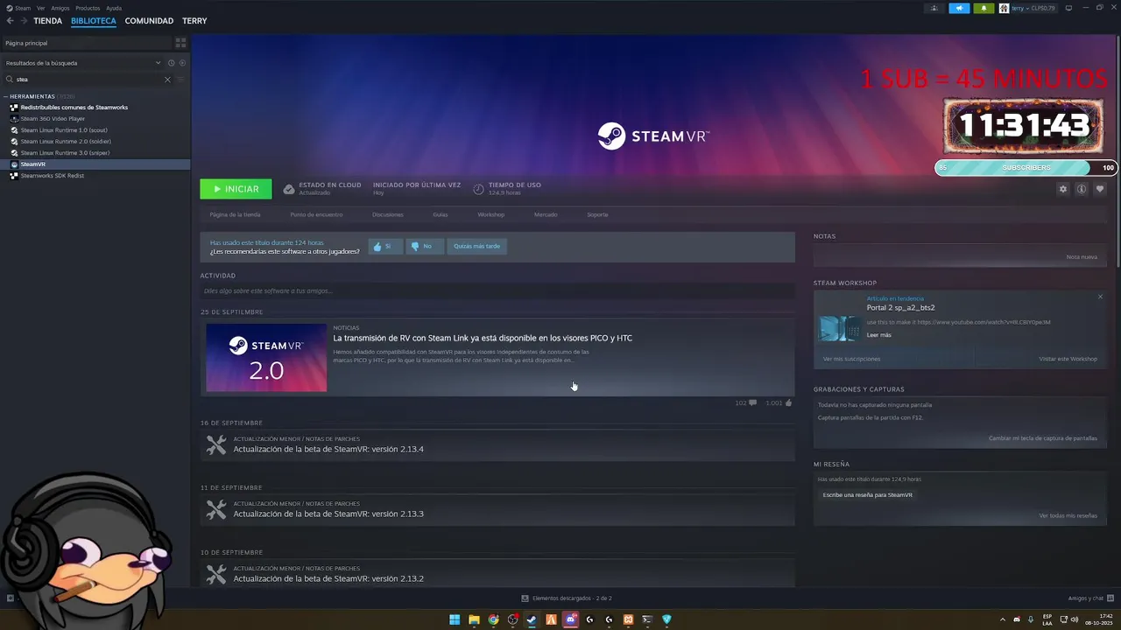Image resolution: width=1121 pixels, height=630 pixels.
Task: Open Página de la tienda link
Action: [235, 214]
